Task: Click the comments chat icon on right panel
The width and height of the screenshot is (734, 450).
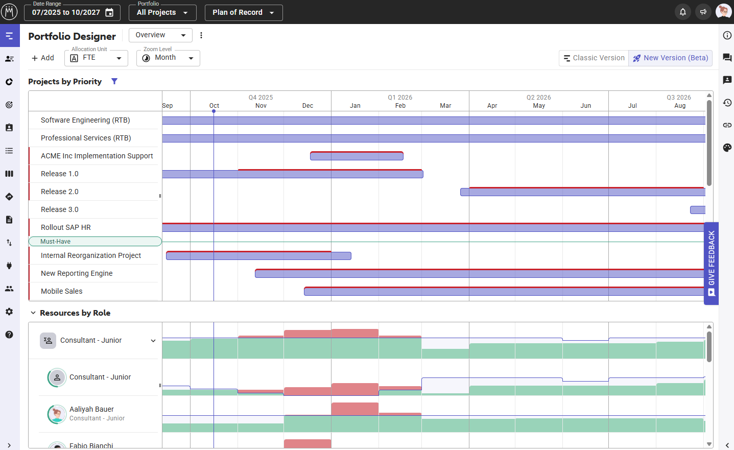Action: click(727, 58)
